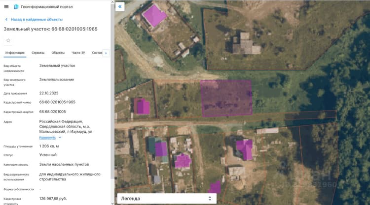Click the magenta building at top left
The width and height of the screenshot is (370, 205).
(154, 16)
